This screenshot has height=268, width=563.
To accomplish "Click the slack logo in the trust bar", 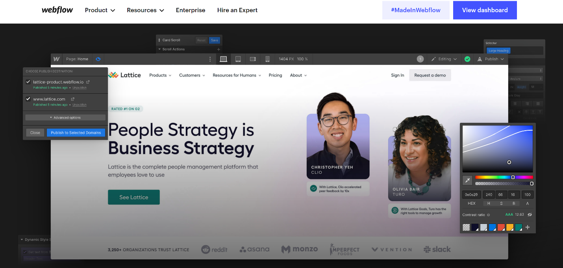I will (437, 250).
